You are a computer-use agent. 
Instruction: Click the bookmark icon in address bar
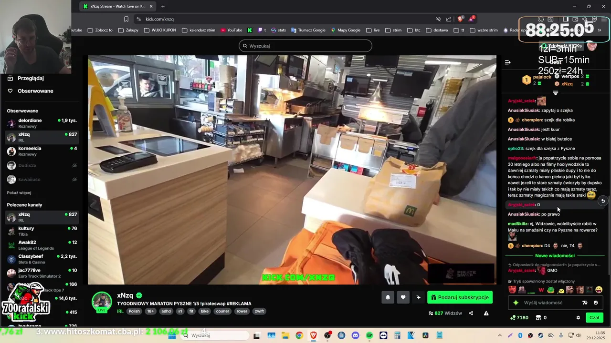pos(126,19)
